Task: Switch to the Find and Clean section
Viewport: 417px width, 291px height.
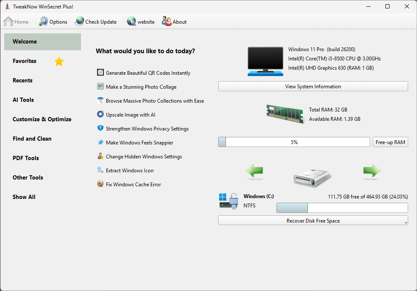Action: [32, 139]
